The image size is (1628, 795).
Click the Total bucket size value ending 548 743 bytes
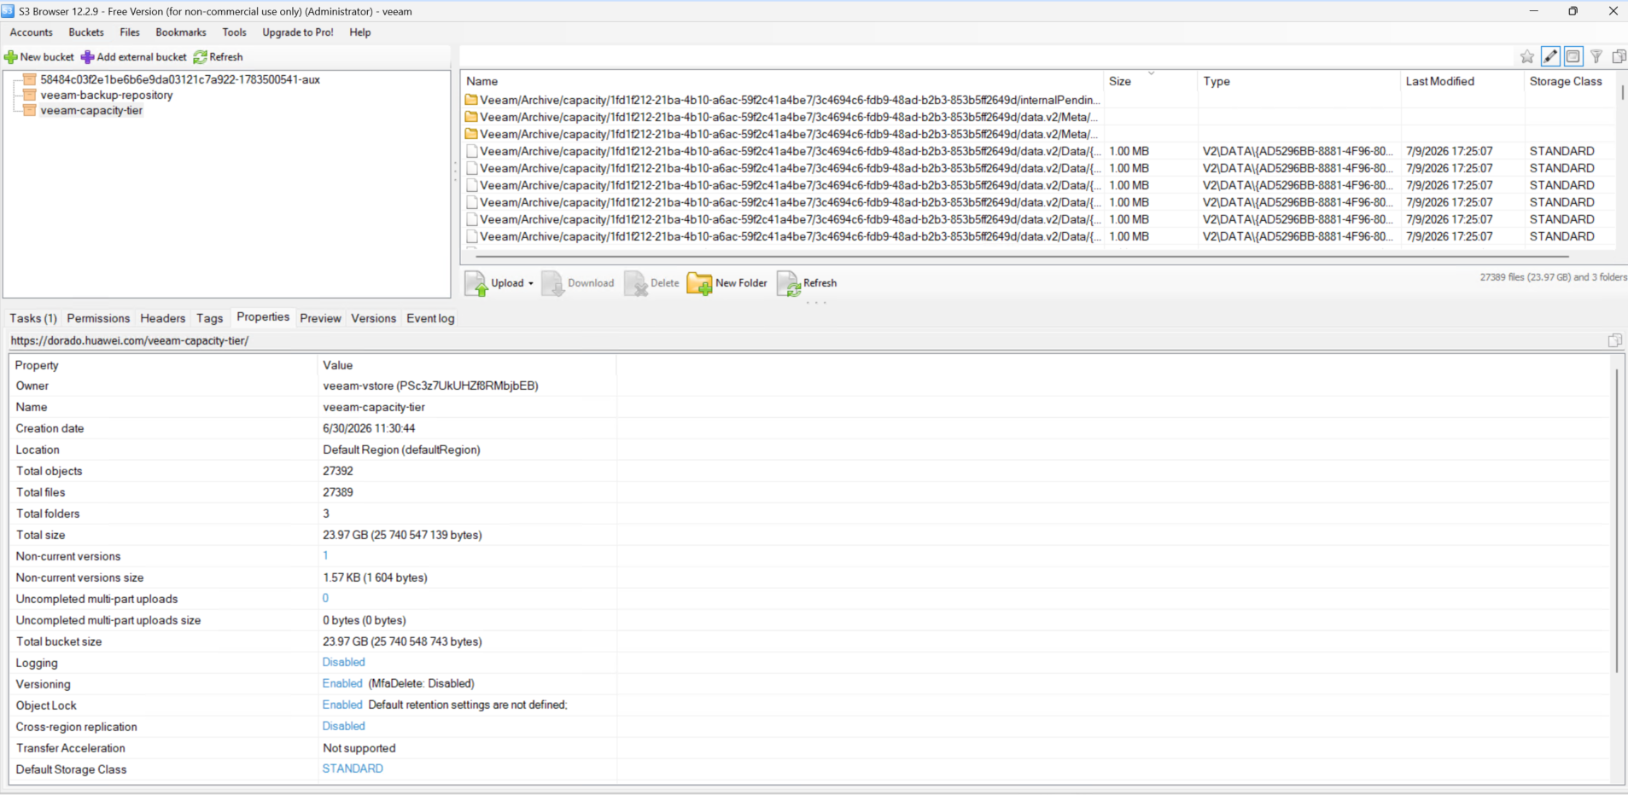tap(402, 641)
